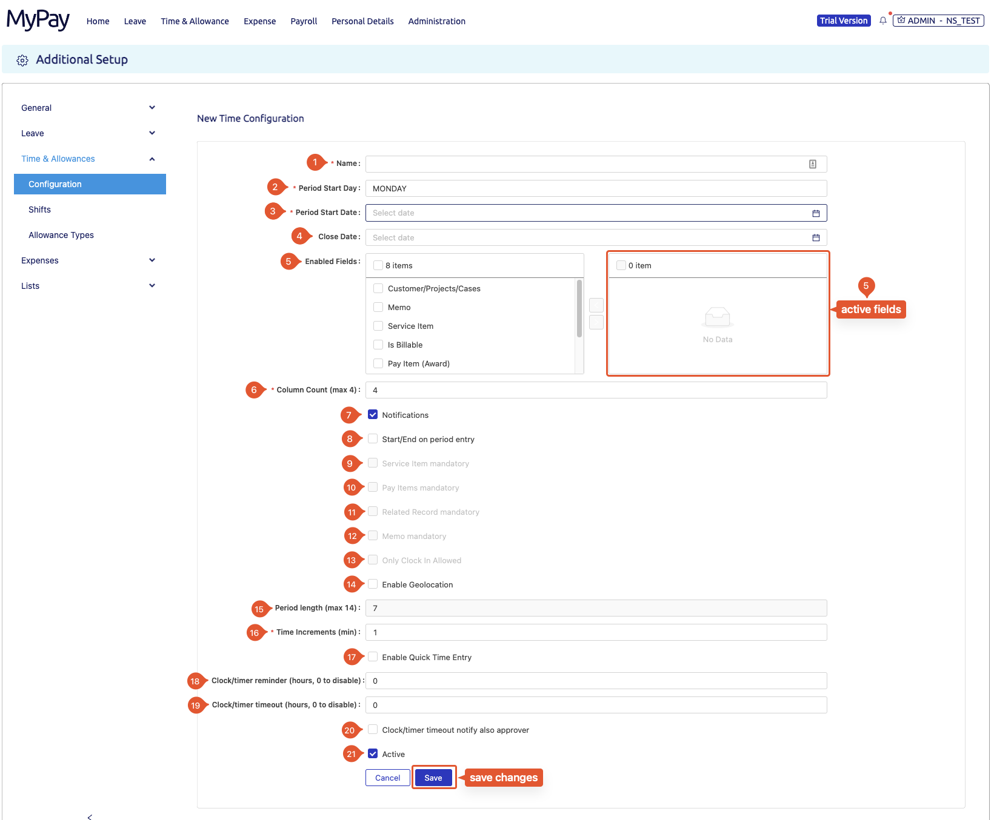Click the gear icon beside Additional Setup

[x=22, y=60]
